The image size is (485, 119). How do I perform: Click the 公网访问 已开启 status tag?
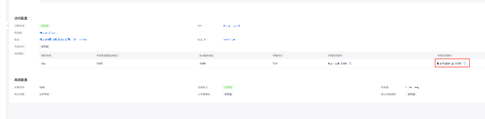[45, 26]
